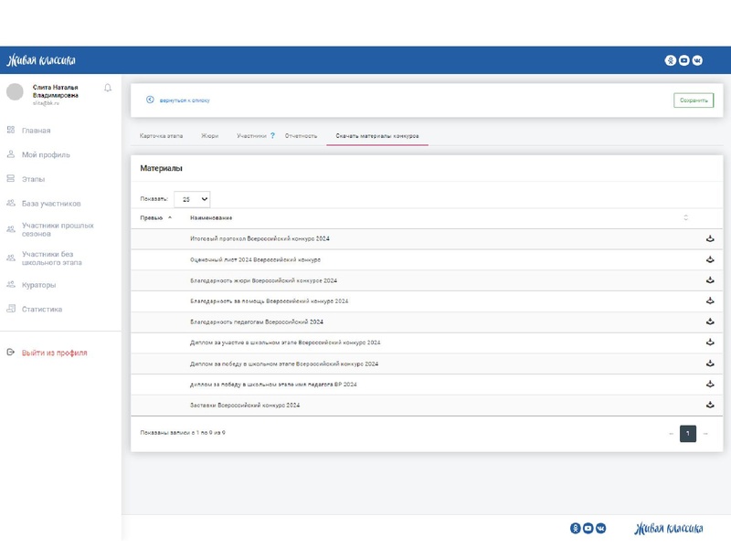The width and height of the screenshot is (731, 548).
Task: Download Благодарность жюри document
Action: pos(710,280)
